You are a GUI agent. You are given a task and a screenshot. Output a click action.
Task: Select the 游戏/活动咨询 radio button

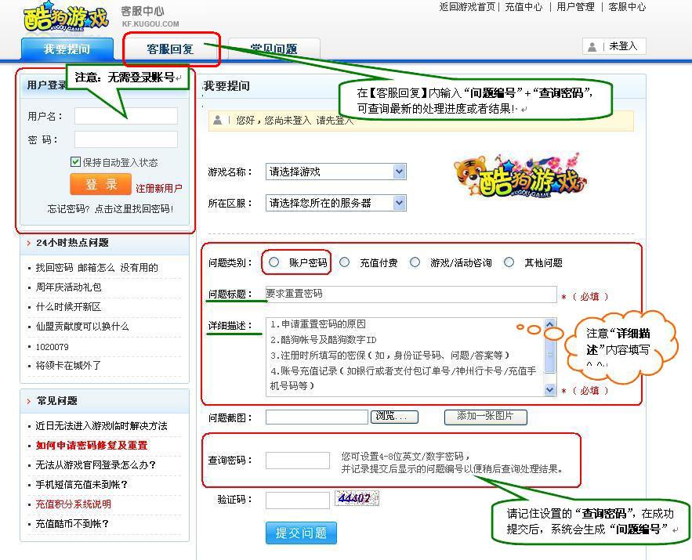415,262
